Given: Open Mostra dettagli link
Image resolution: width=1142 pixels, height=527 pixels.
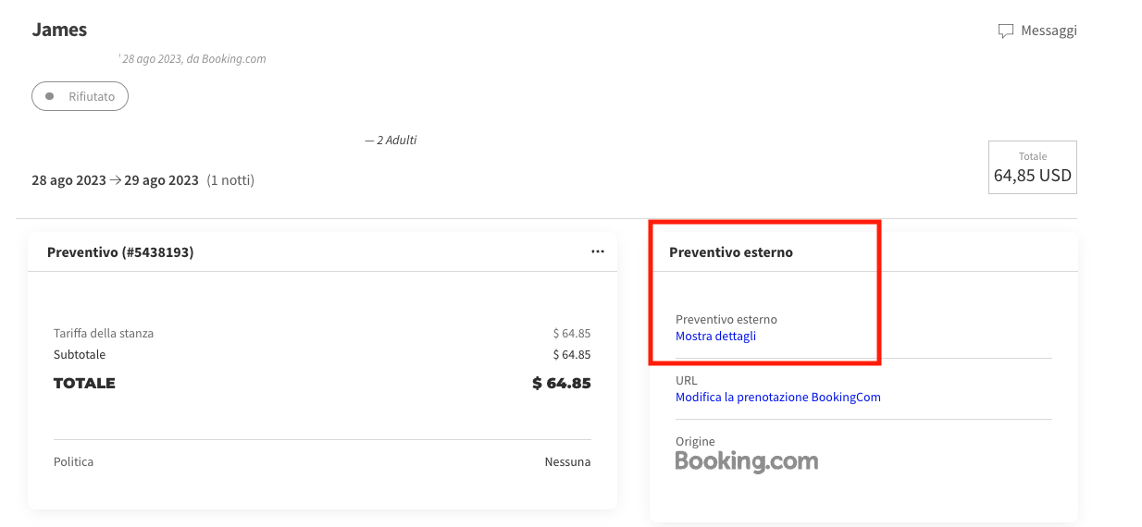Looking at the screenshot, I should coord(715,337).
